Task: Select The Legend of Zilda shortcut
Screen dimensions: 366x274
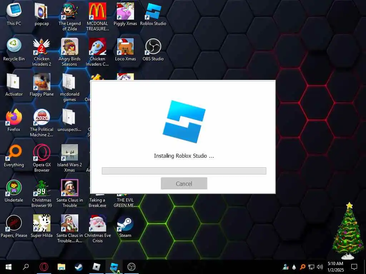Action: click(x=70, y=17)
